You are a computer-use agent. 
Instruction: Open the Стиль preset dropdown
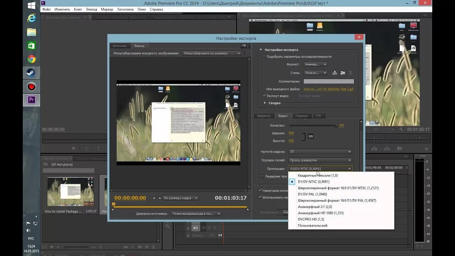point(315,73)
